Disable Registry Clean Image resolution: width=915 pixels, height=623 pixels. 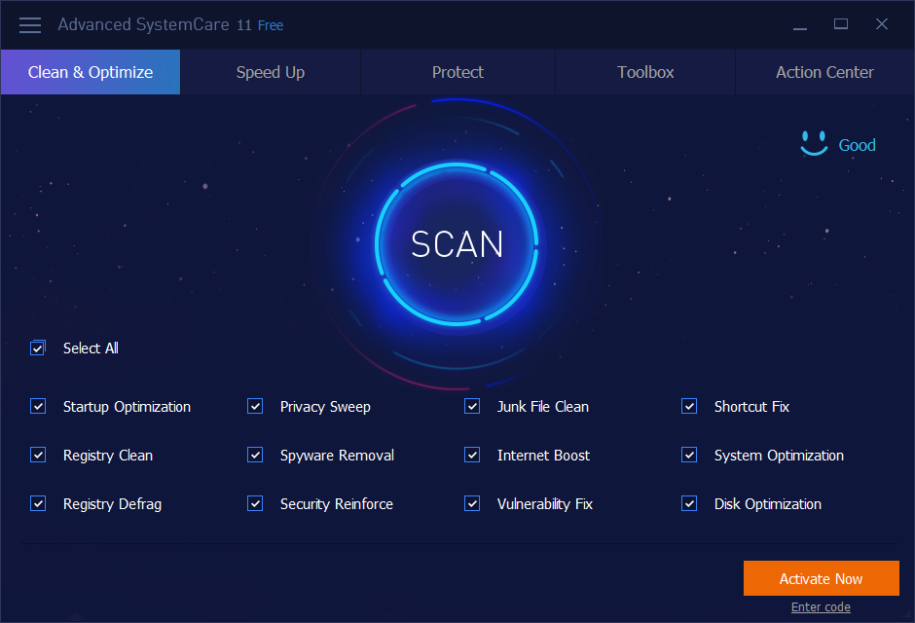coord(38,455)
